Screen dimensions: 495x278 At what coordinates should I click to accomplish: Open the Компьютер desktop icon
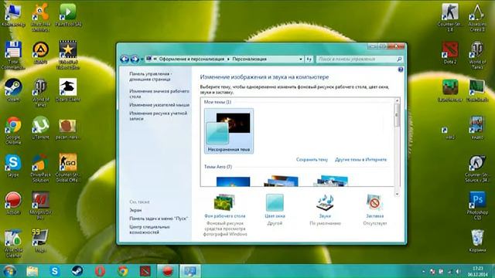click(x=13, y=15)
